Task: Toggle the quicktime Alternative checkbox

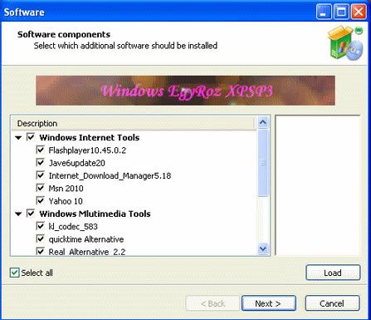Action: click(41, 239)
